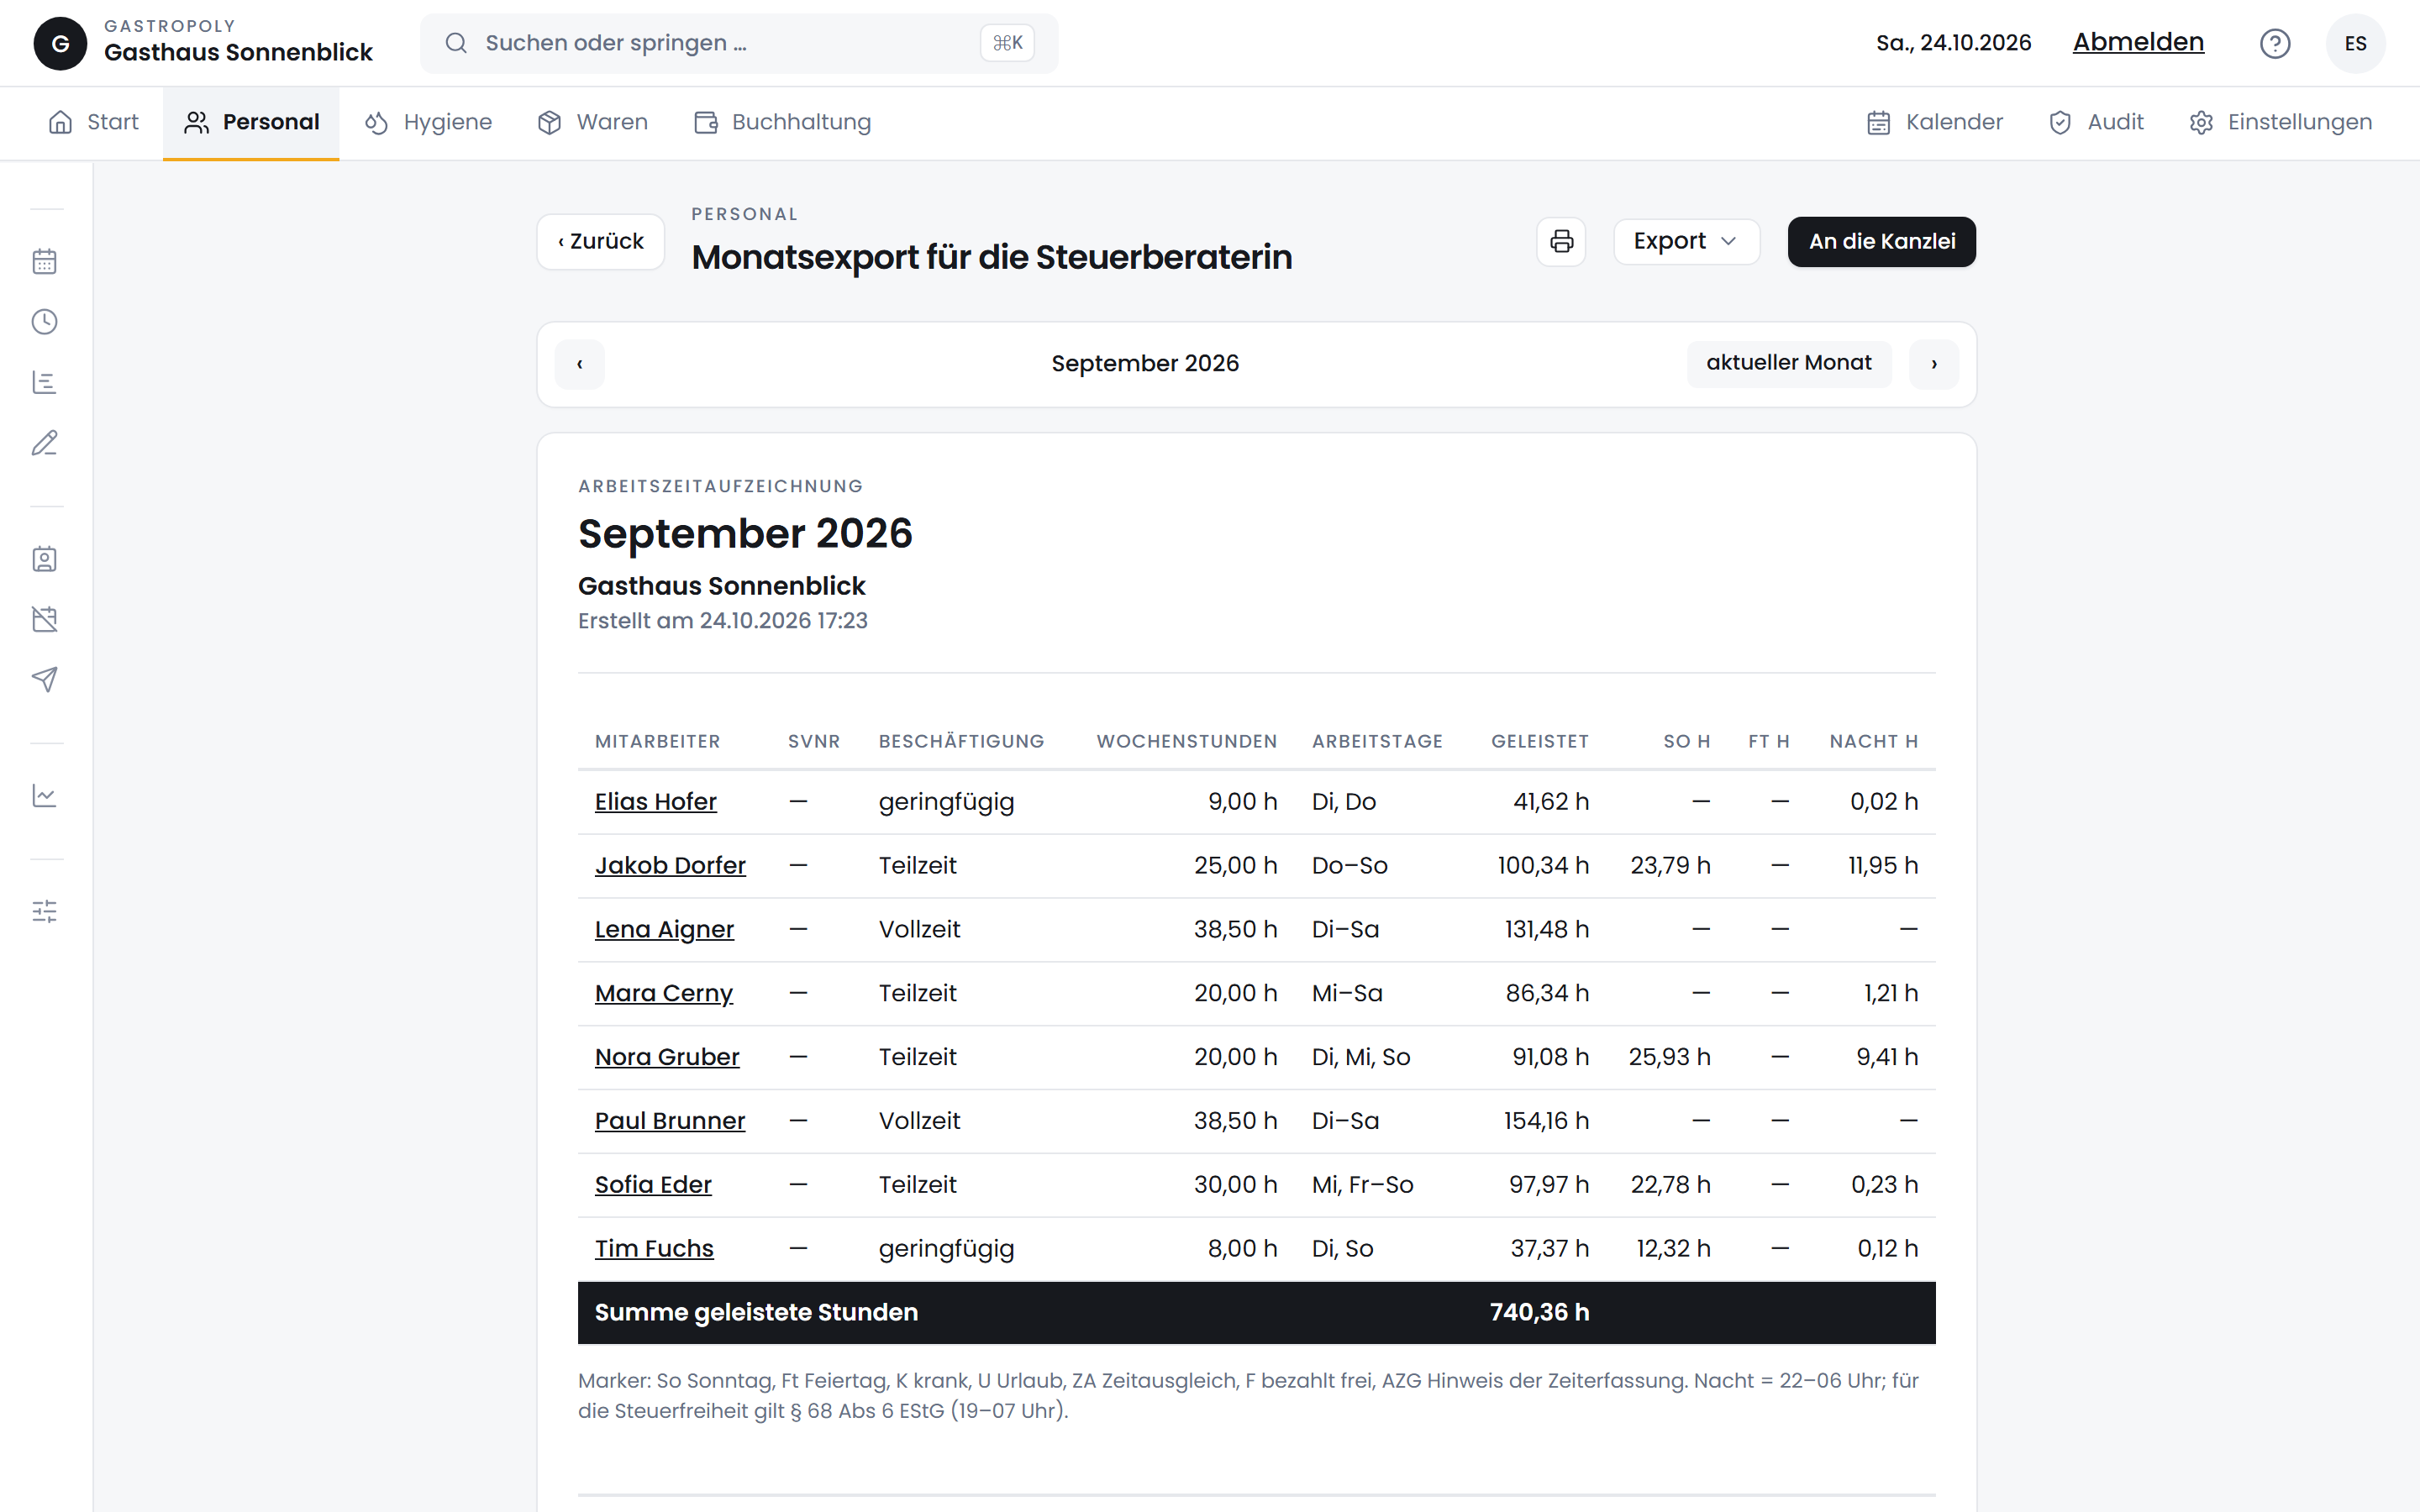Click the Geleistet column header
Image resolution: width=2420 pixels, height=1512 pixels.
point(1540,742)
